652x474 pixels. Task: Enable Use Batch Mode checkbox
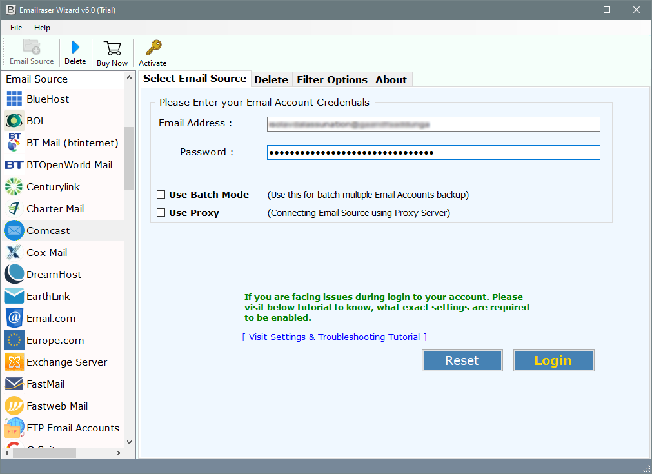pyautogui.click(x=161, y=195)
